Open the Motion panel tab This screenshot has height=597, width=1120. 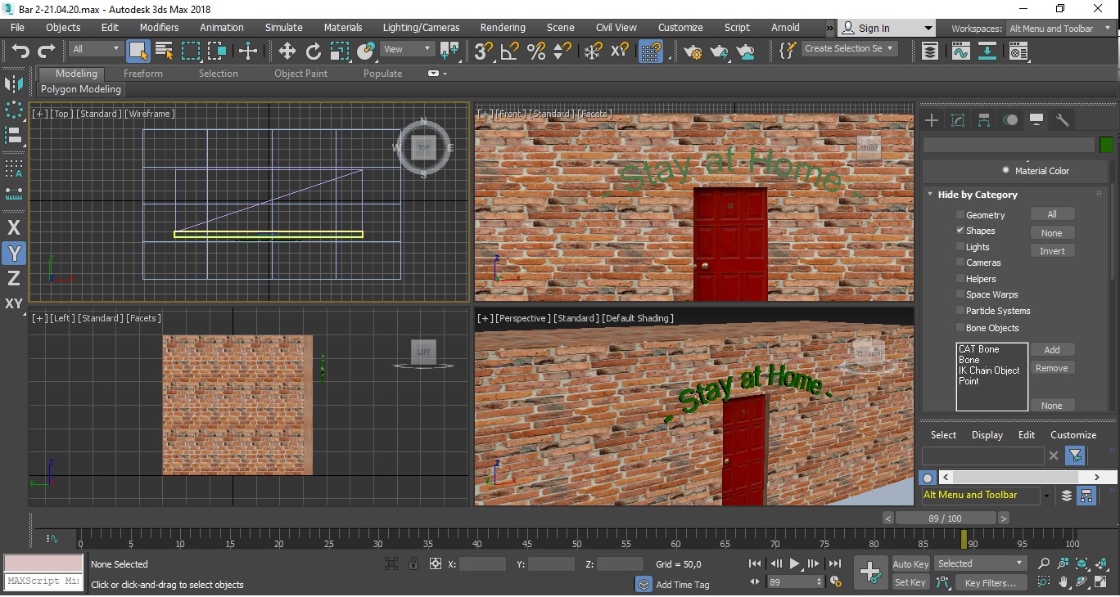[1011, 120]
